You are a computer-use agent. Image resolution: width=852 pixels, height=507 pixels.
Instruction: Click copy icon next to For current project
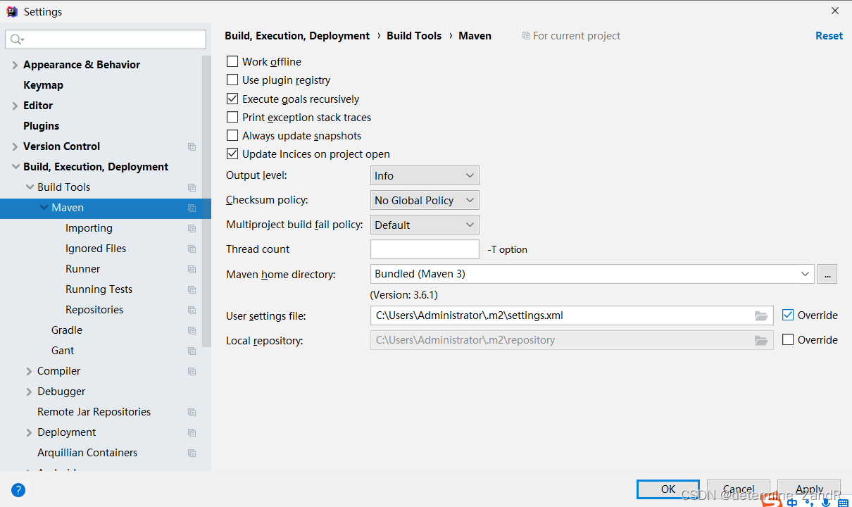[526, 36]
